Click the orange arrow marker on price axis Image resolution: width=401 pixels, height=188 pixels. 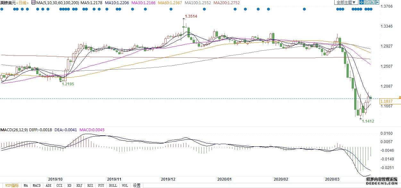tap(399, 97)
